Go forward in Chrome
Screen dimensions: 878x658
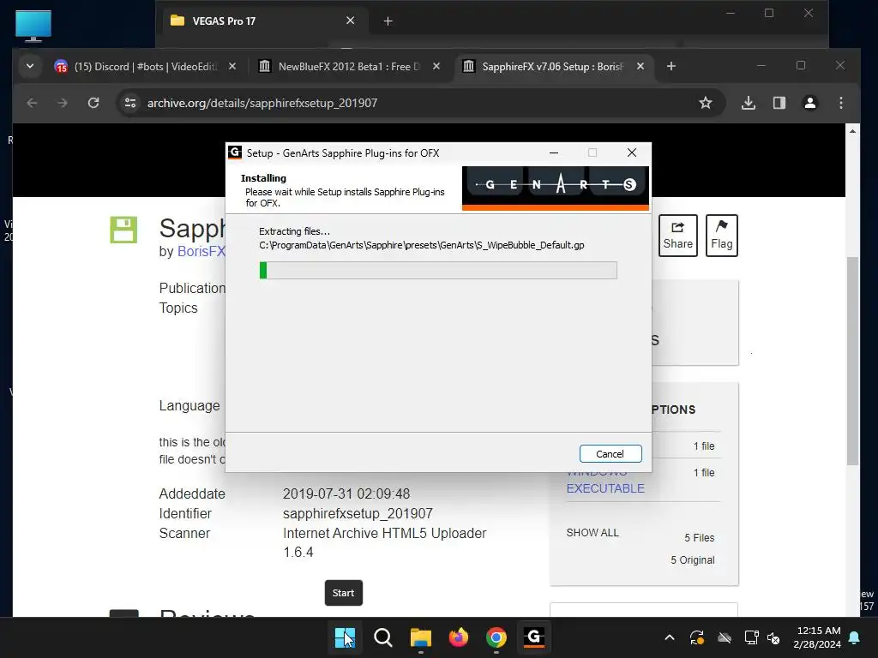coord(62,103)
